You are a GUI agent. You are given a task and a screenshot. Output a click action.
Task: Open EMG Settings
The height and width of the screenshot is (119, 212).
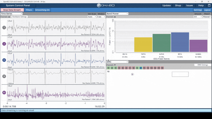click(203, 65)
